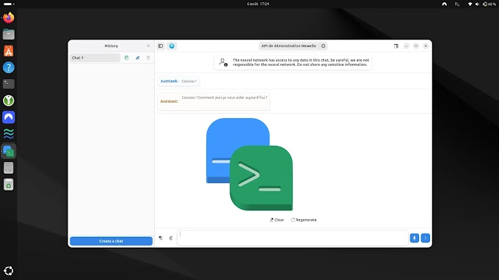The image size is (499, 280).
Task: Select Chat 1 in the history list
Action: (x=95, y=58)
